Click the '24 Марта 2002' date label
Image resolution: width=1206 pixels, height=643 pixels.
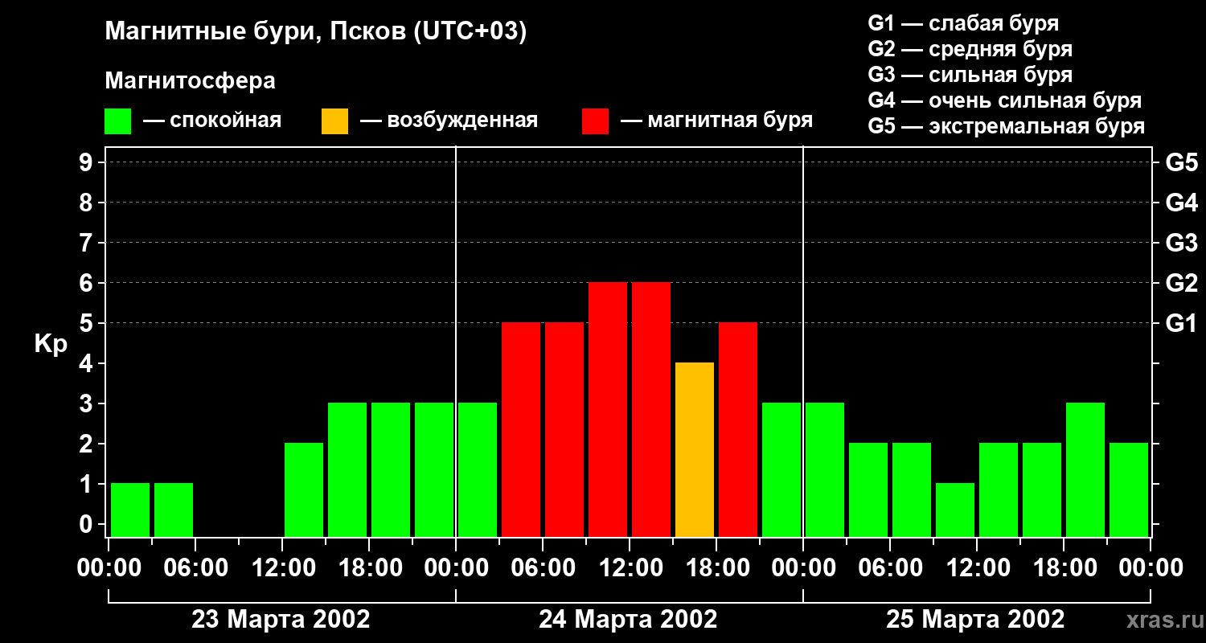[628, 620]
